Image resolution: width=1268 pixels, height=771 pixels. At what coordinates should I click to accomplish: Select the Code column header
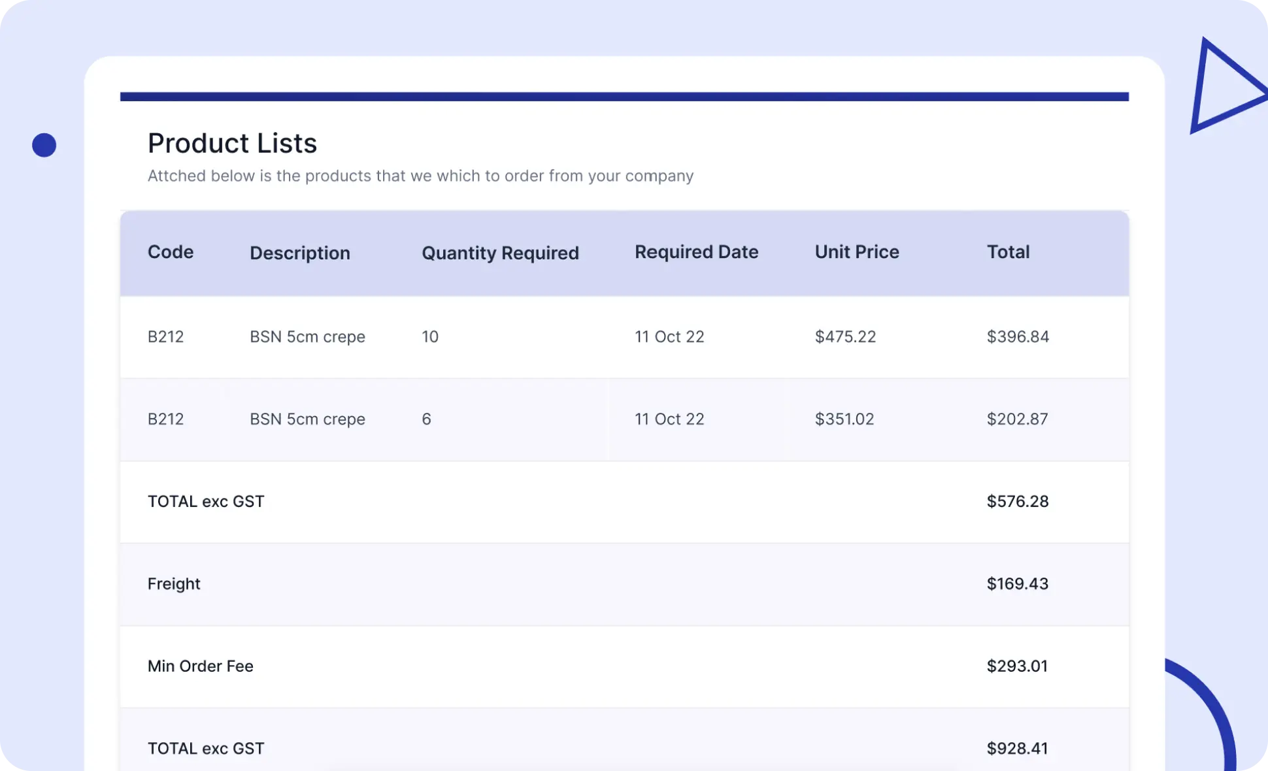click(171, 252)
